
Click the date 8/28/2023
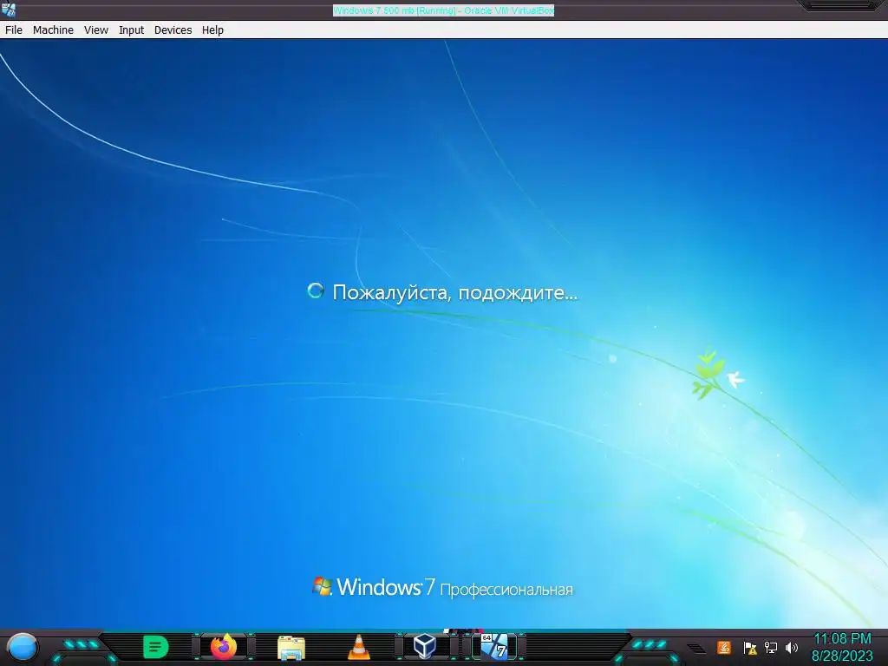pos(842,656)
